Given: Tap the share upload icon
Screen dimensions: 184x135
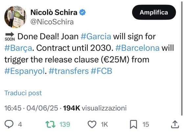Looking at the screenshot, I should pos(175,124).
